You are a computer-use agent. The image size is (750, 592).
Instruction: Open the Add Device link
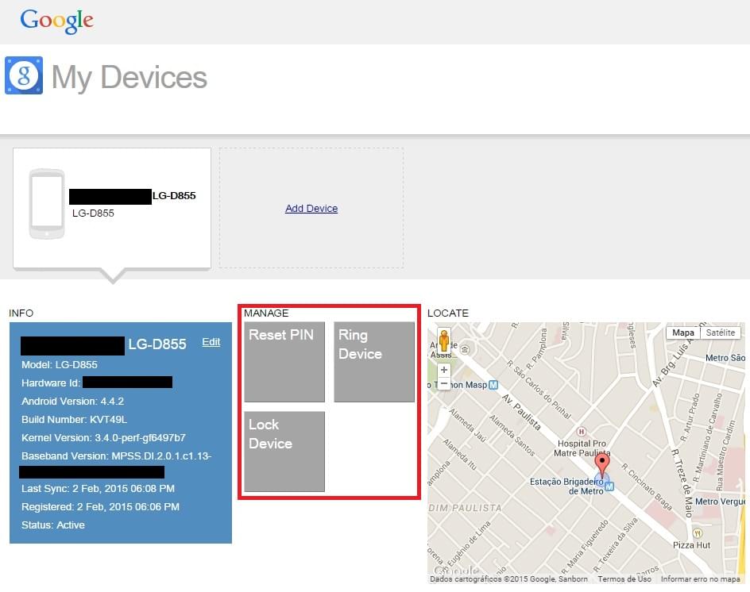tap(311, 209)
